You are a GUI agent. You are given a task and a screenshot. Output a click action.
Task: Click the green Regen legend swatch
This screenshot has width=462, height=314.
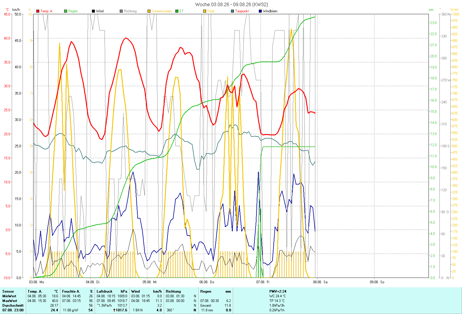(x=66, y=11)
